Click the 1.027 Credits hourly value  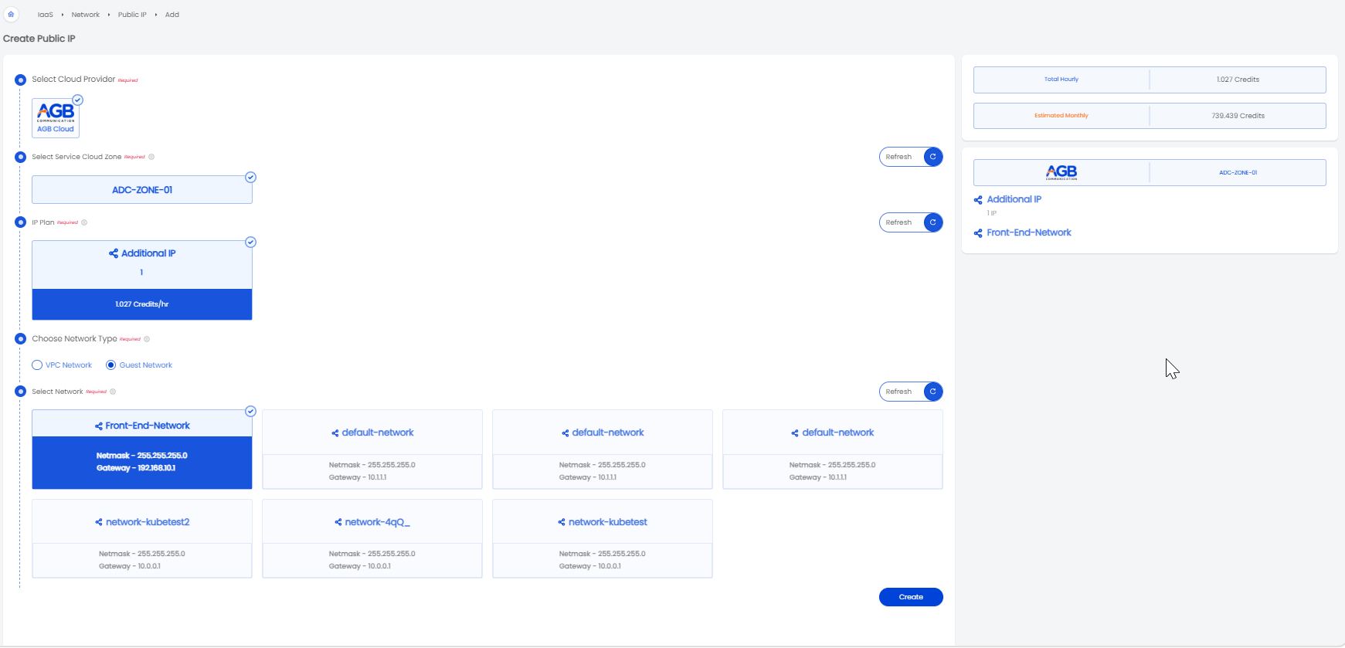click(1238, 80)
